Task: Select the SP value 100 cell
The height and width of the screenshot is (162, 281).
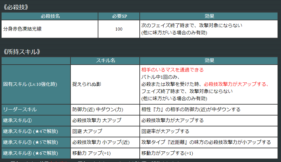Action: coord(119,29)
